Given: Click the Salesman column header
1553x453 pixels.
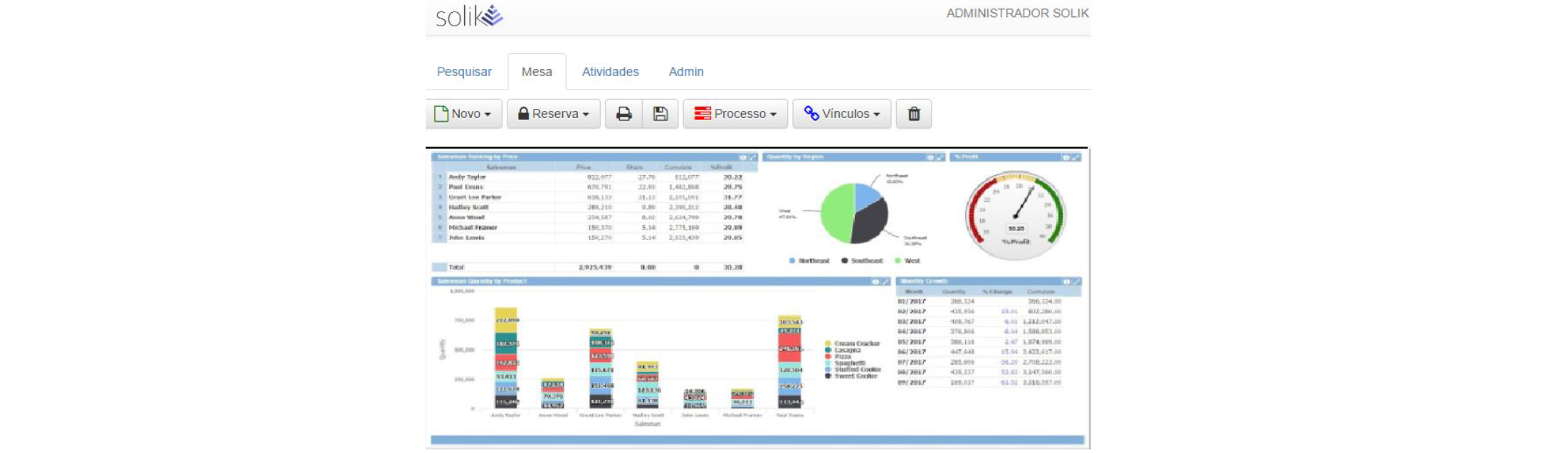Looking at the screenshot, I should point(501,167).
